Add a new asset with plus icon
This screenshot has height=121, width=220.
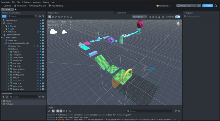click(3, 97)
